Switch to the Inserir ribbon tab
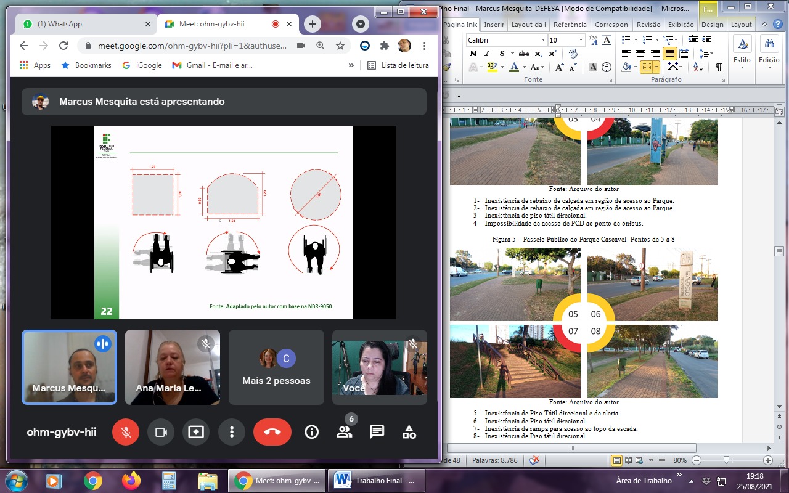Viewport: 789px width, 493px height. [494, 25]
